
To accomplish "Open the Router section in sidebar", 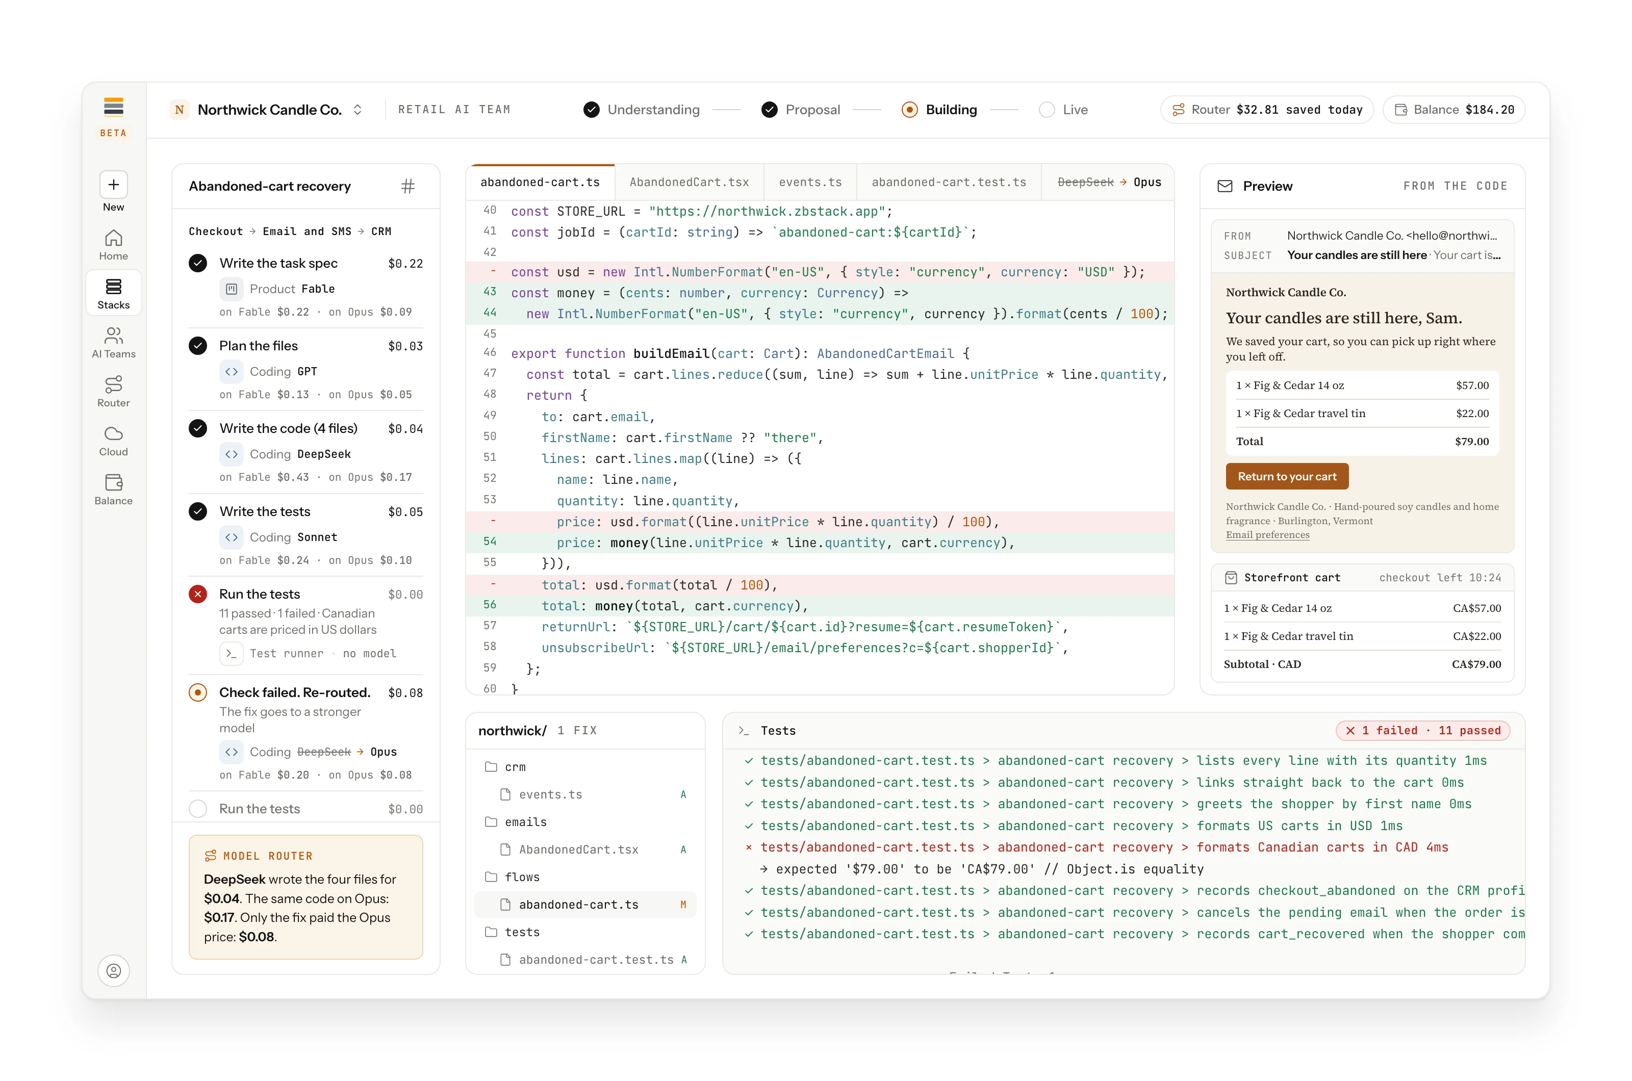I will coord(114,392).
